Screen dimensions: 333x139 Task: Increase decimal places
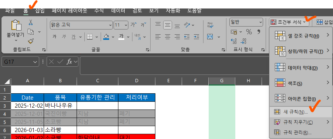[234, 41]
